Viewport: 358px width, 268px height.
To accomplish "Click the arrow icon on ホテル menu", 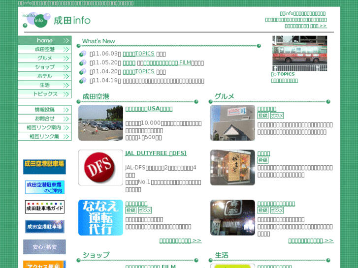I will coord(66,76).
